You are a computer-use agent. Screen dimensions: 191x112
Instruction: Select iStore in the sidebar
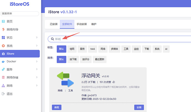20,54
